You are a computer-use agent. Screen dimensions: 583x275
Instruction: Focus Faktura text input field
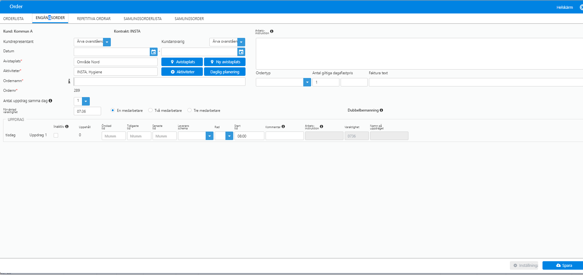[x=476, y=82]
